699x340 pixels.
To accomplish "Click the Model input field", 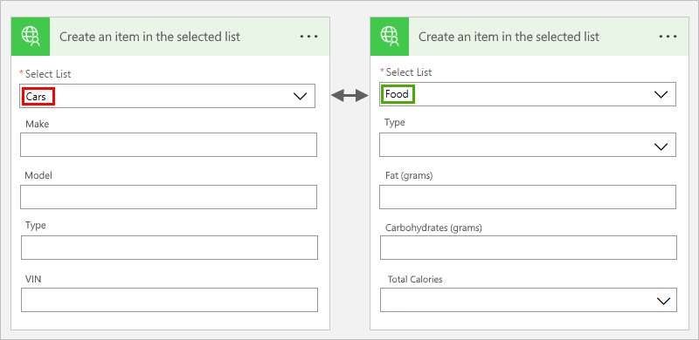I will 169,197.
